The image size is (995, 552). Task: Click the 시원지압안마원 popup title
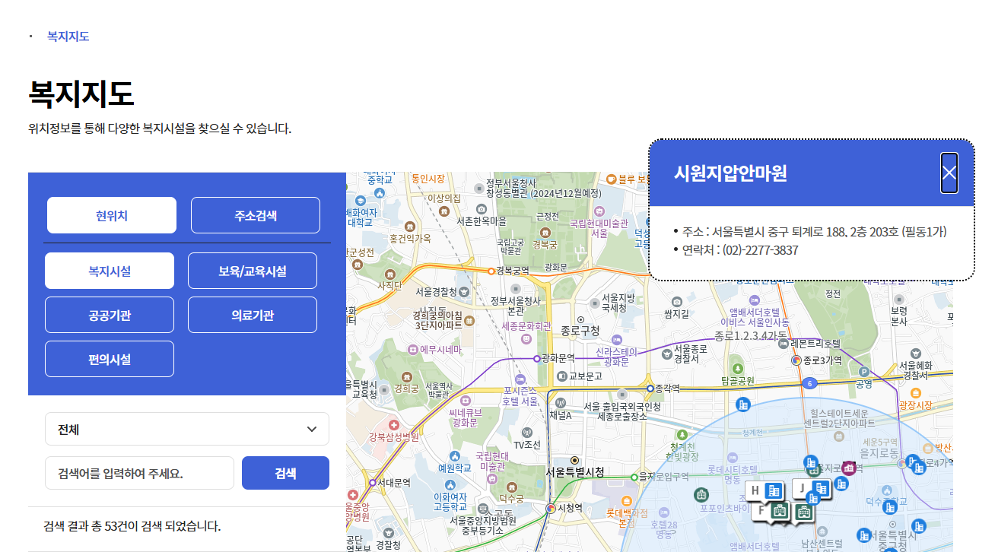[x=730, y=173]
